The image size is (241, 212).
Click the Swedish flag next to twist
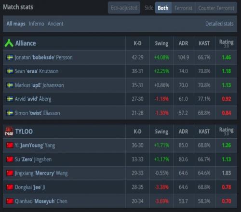point(10,113)
